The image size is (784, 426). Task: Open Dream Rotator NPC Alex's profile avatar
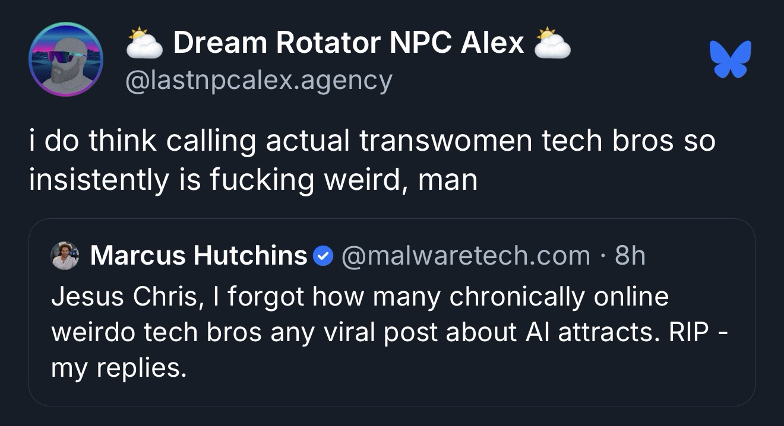coord(66,59)
